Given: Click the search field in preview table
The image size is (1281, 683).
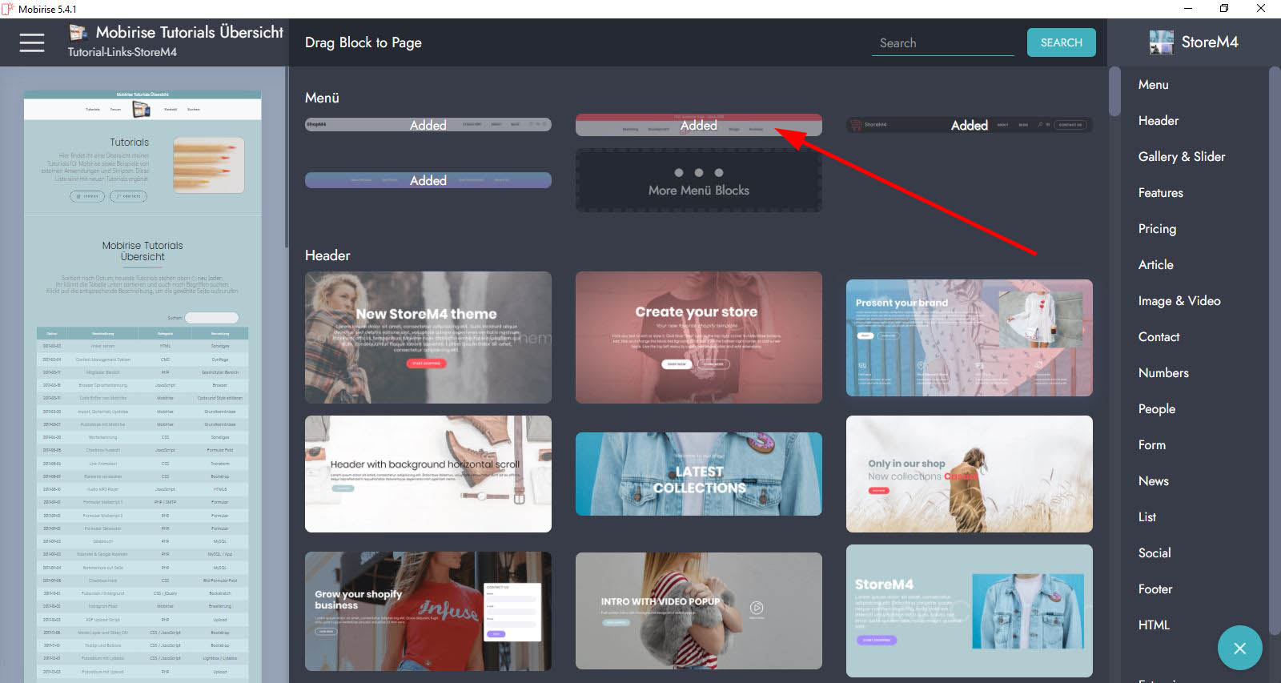Looking at the screenshot, I should point(211,318).
